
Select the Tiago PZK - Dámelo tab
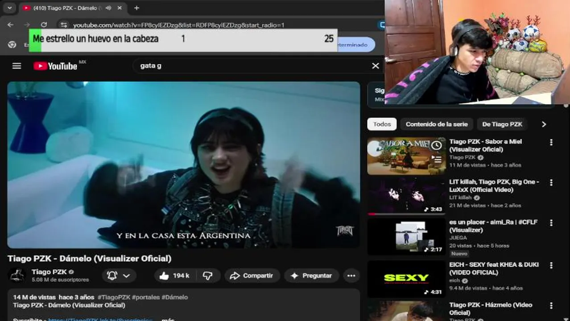point(73,8)
